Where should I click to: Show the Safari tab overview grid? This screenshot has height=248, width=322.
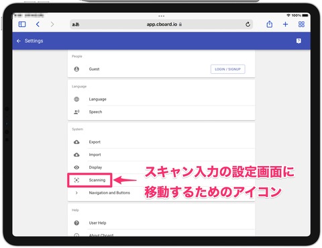tap(301, 24)
